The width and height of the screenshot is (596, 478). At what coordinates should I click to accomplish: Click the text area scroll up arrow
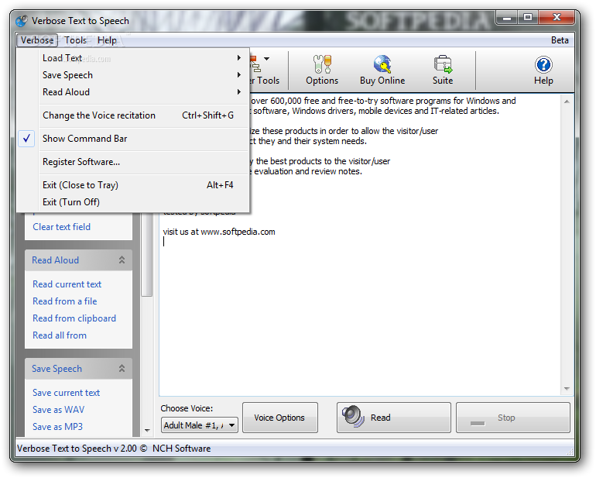coord(567,101)
